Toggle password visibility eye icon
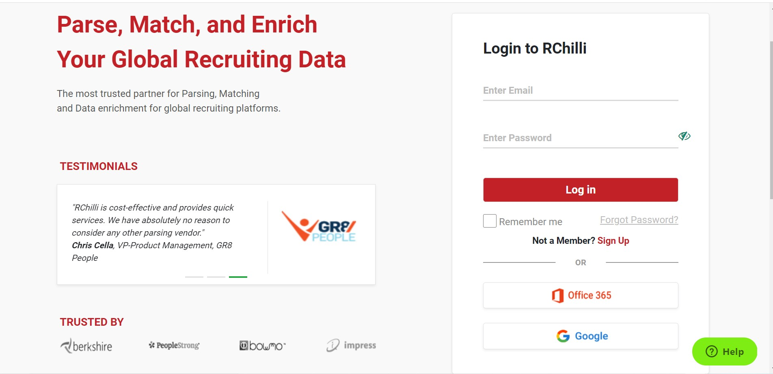This screenshot has height=374, width=773. click(x=684, y=136)
